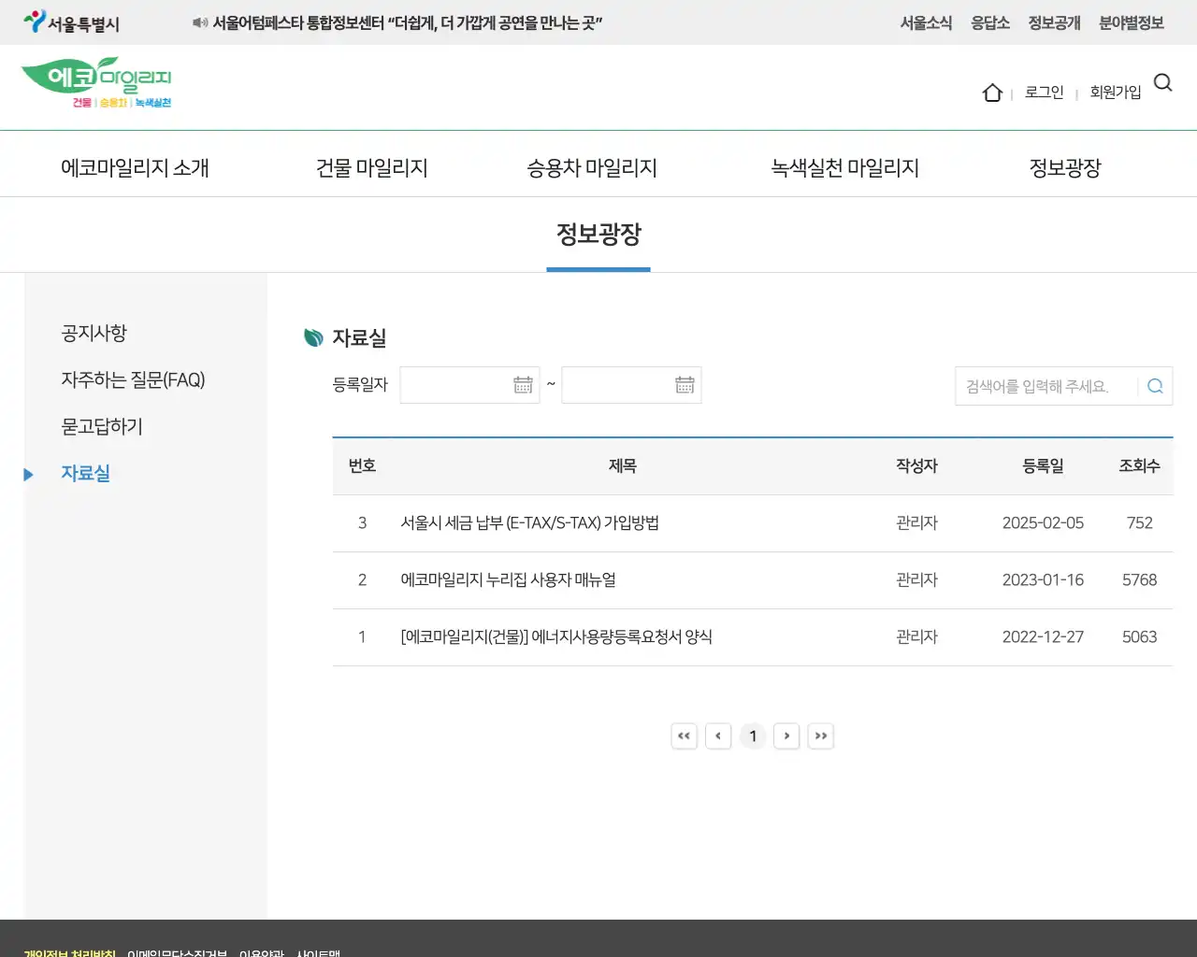Open post 에코마일리지 누리집 사용자 매뉴얼

508,580
